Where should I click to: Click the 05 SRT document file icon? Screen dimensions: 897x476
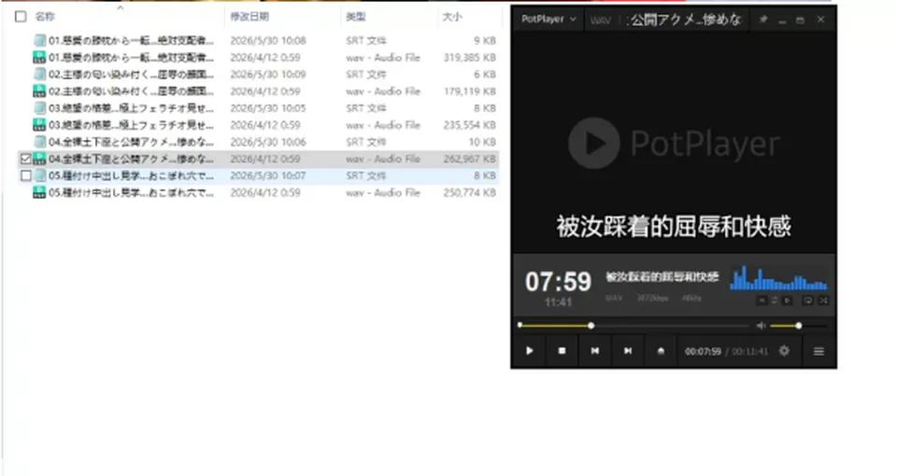[x=39, y=175]
